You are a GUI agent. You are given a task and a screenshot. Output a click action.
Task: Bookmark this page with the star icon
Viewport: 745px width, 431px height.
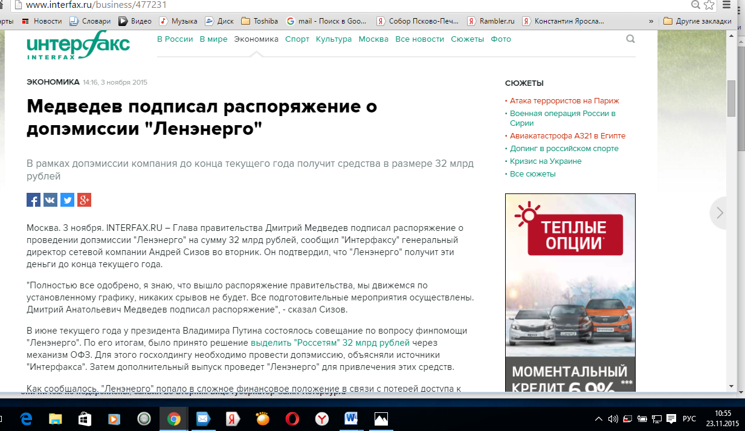click(709, 5)
